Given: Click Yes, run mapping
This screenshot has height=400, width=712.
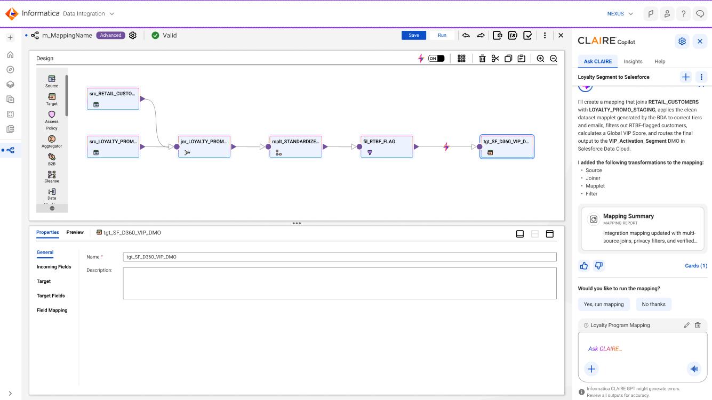Looking at the screenshot, I should tap(604, 304).
